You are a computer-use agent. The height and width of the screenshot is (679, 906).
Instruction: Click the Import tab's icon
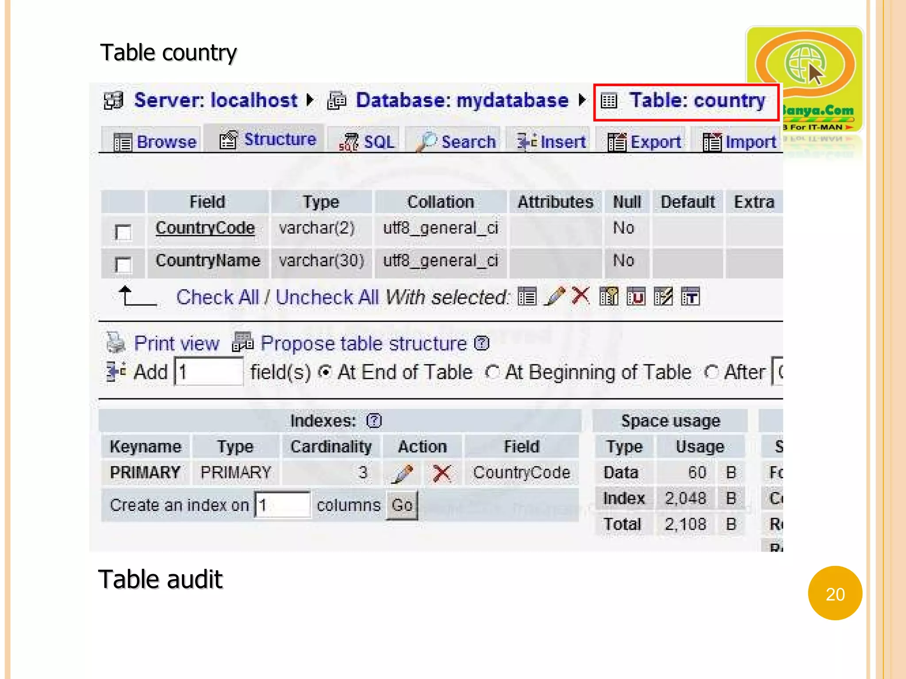pos(712,142)
